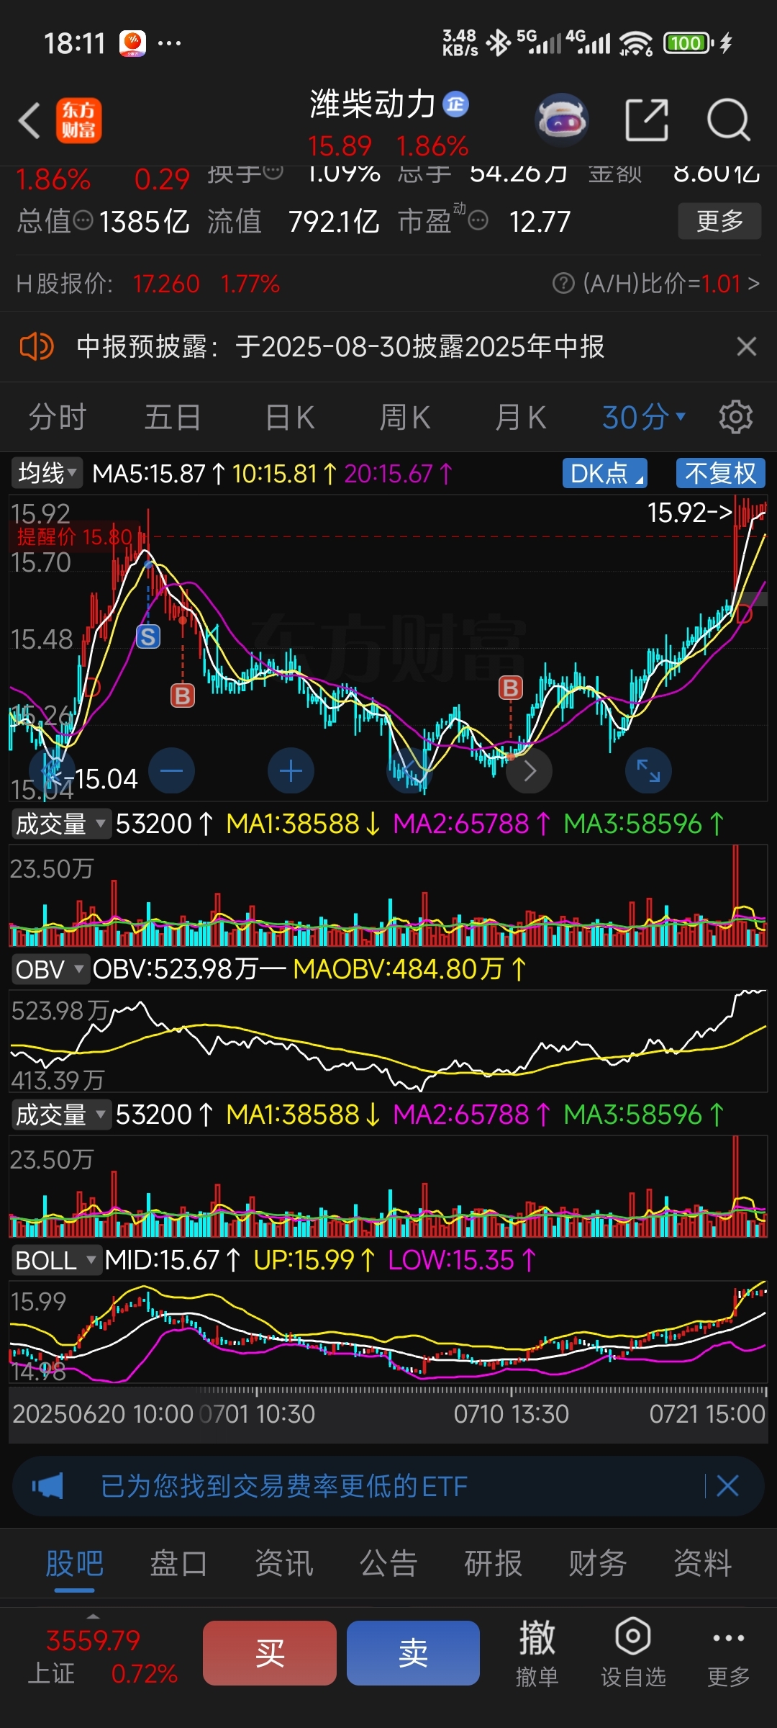Viewport: 777px width, 1728px height.
Task: Tap the Bluetooth status bar icon
Action: click(498, 43)
